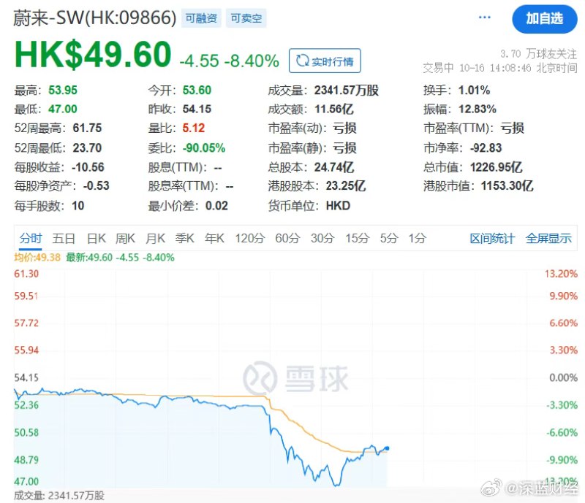The height and width of the screenshot is (503, 585).
Task: Click the 52周最高 value 61.75
Action: point(87,128)
